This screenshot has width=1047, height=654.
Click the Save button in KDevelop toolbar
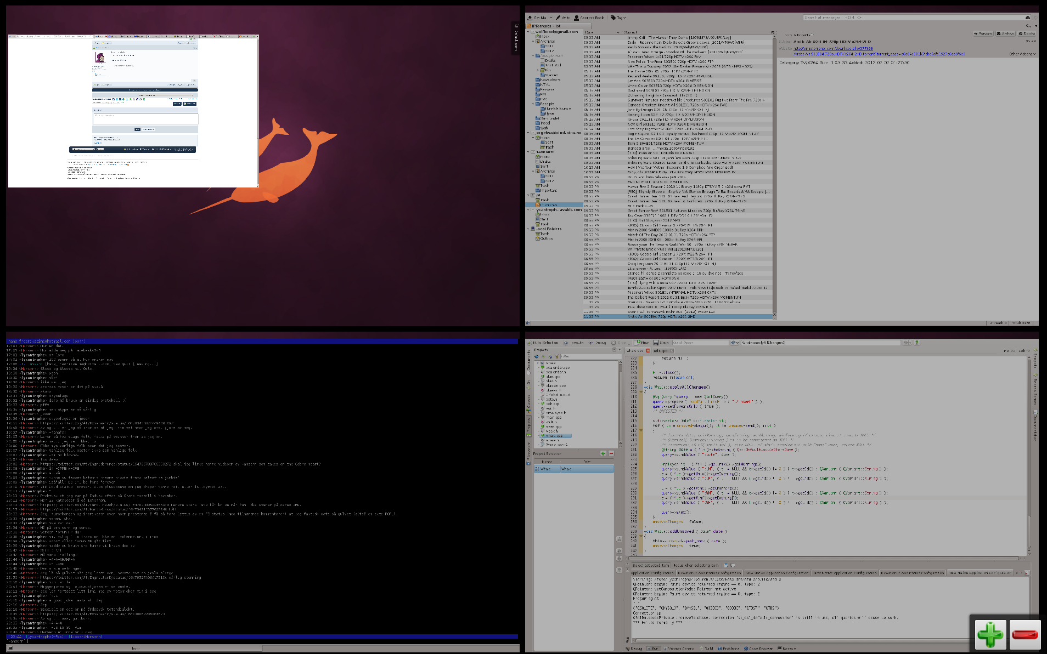coord(661,343)
